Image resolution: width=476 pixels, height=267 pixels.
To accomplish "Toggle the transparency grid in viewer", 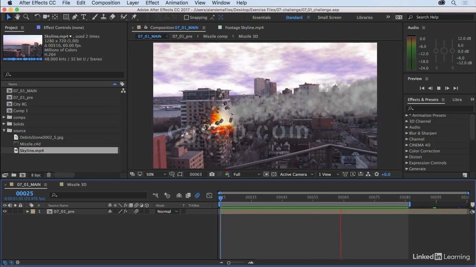I will 274,174.
